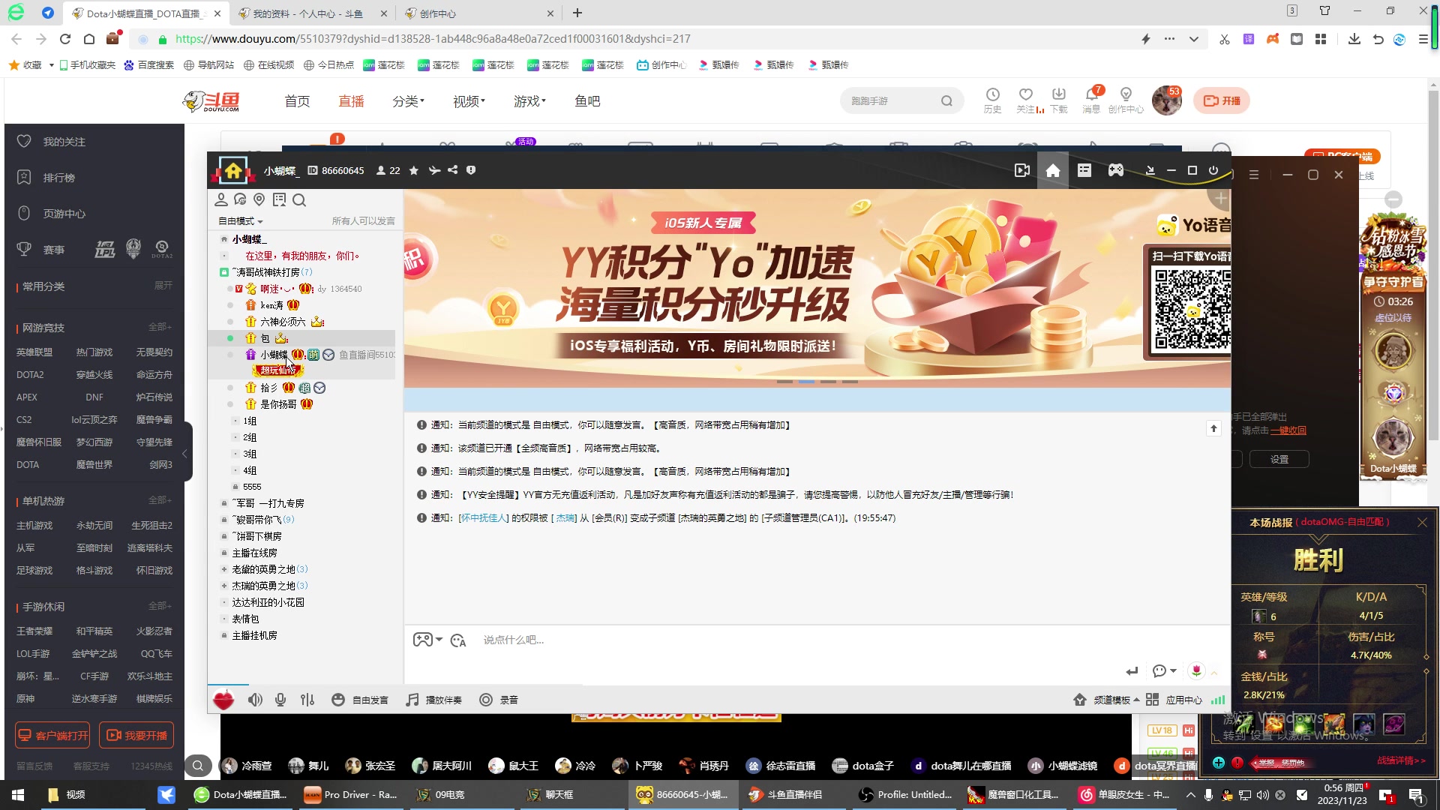
Task: Open the video broadcast icon in YY title bar
Action: pos(1021,170)
